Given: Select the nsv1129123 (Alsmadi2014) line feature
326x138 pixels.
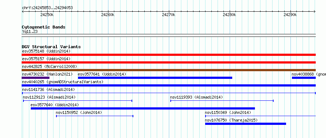Looking at the screenshot, I should click(78, 101).
